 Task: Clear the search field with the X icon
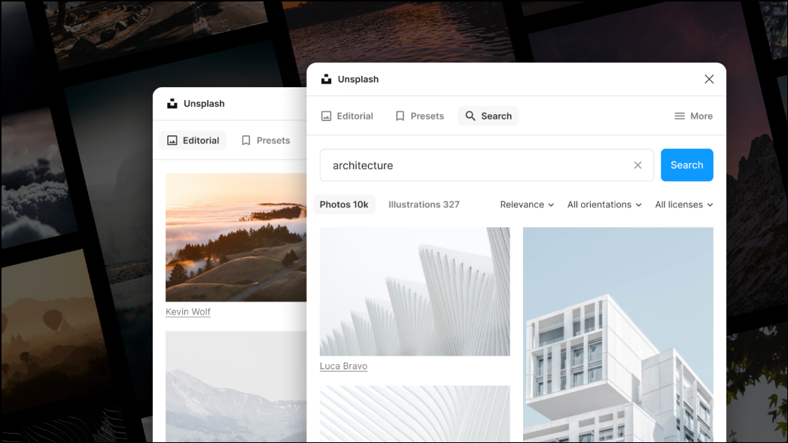click(637, 165)
